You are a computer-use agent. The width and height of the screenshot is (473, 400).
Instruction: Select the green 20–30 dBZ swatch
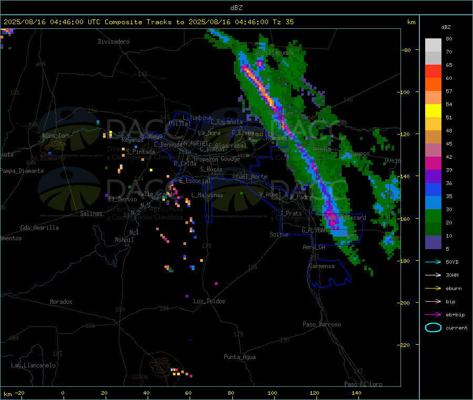point(433,216)
